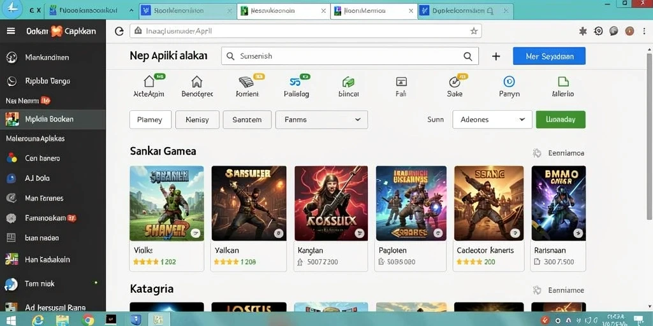Click Ripbba Uango sidebar icon
Image resolution: width=653 pixels, height=326 pixels.
[11, 81]
